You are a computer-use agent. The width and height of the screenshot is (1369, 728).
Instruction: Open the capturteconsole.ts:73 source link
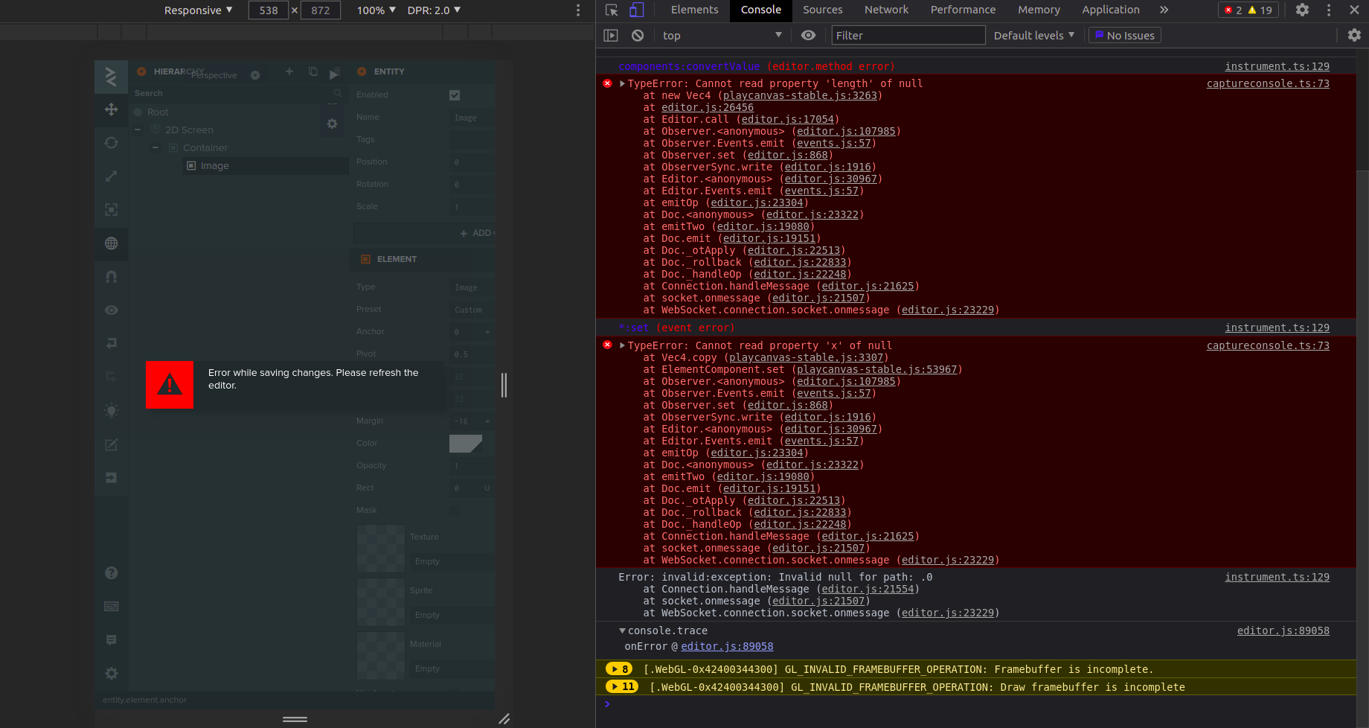pos(1267,83)
